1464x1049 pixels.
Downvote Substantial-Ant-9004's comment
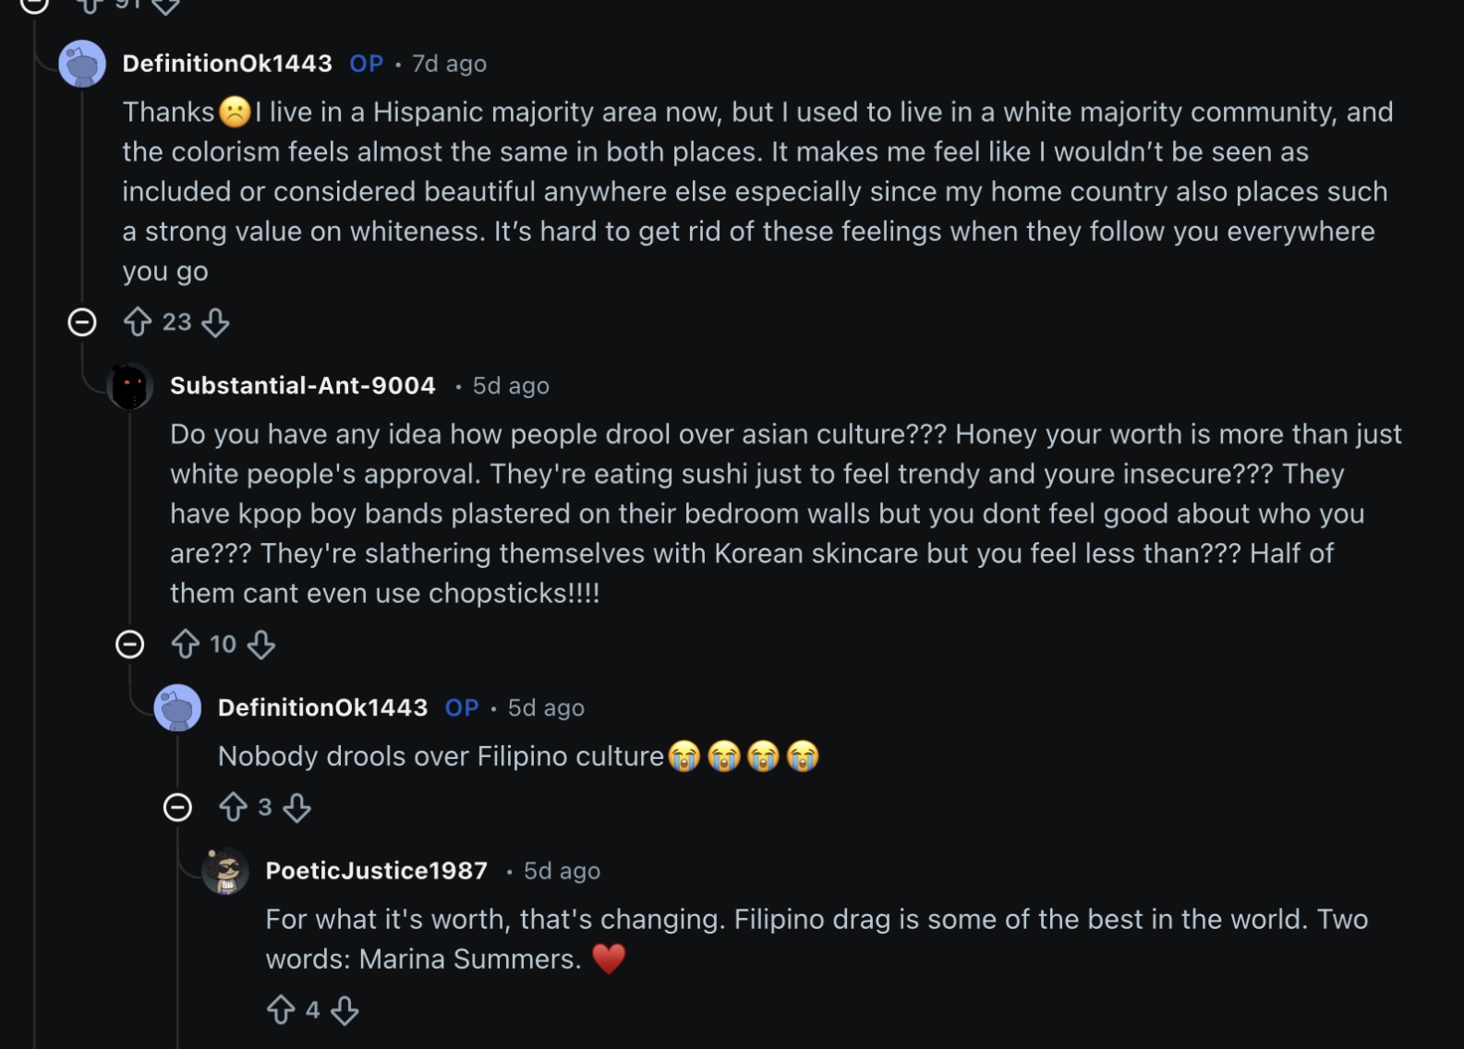pos(261,645)
